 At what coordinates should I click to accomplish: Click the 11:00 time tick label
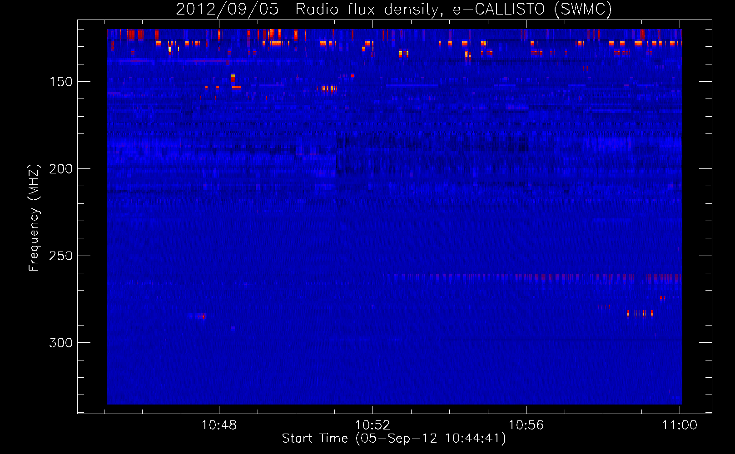pyautogui.click(x=680, y=425)
